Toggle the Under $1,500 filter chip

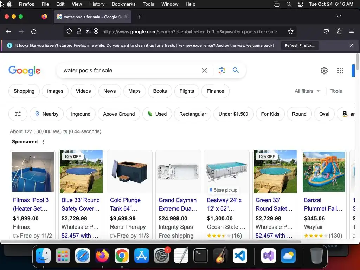[233, 114]
